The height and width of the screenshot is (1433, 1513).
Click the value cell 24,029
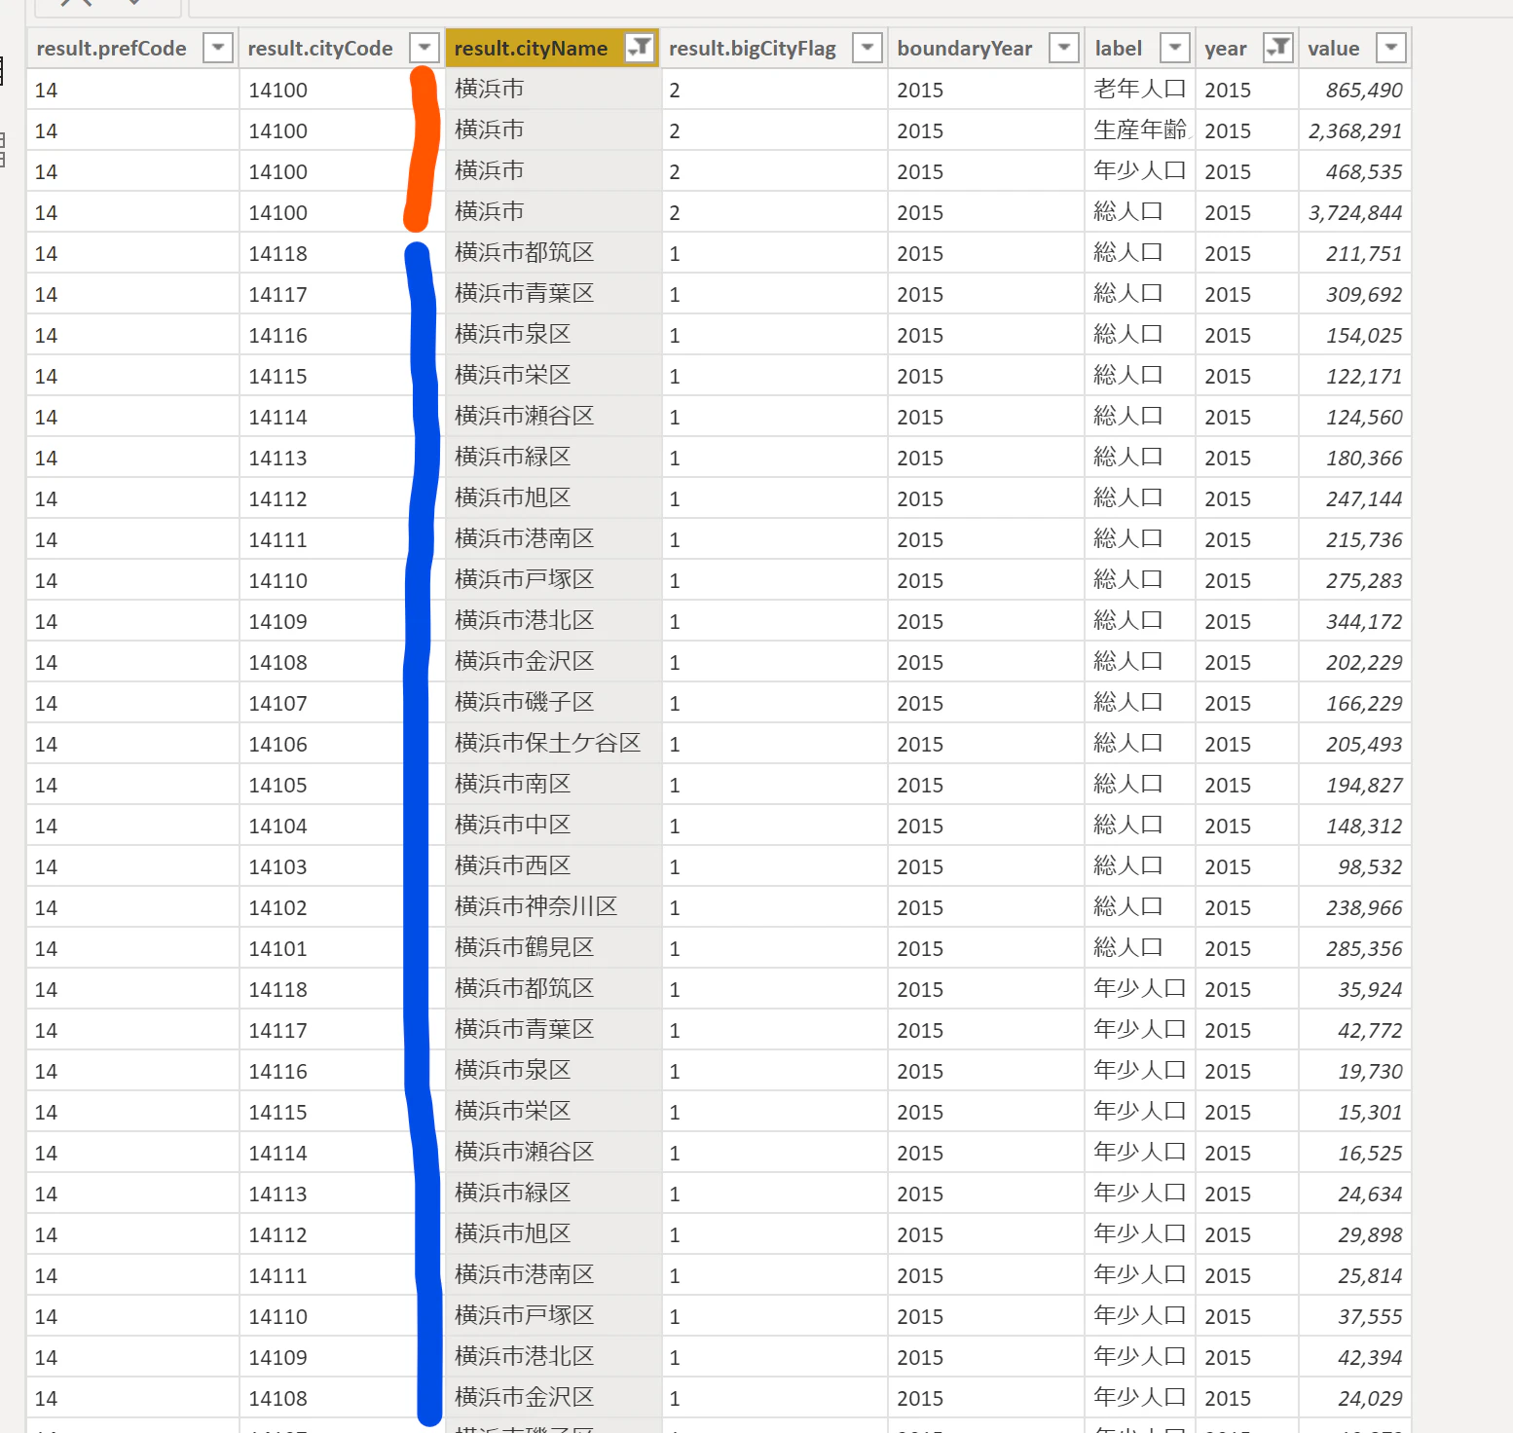[1354, 1398]
